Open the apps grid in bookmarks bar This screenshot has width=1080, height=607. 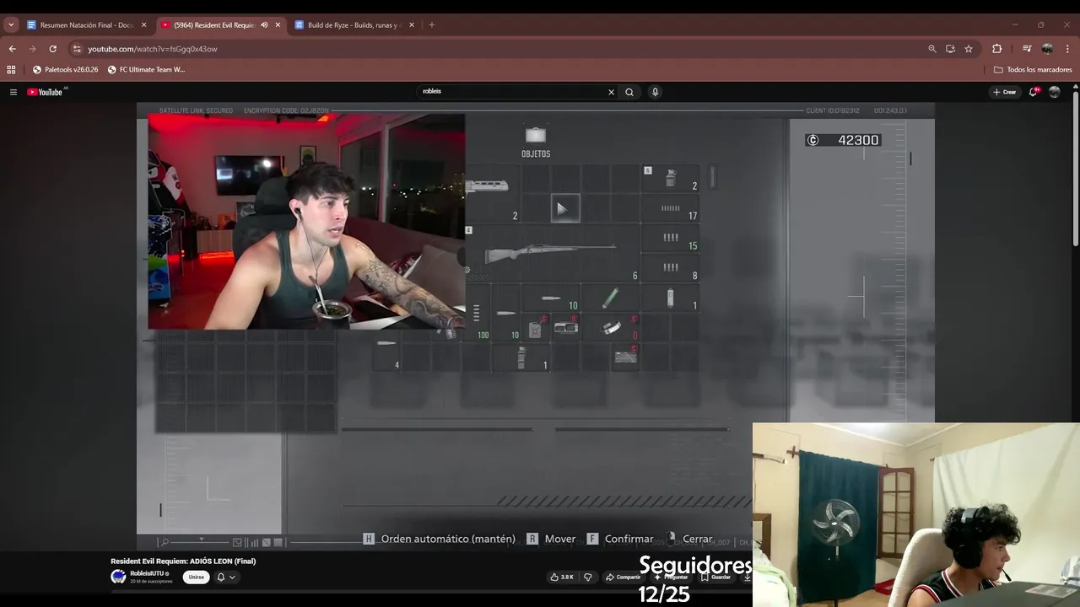(x=11, y=70)
